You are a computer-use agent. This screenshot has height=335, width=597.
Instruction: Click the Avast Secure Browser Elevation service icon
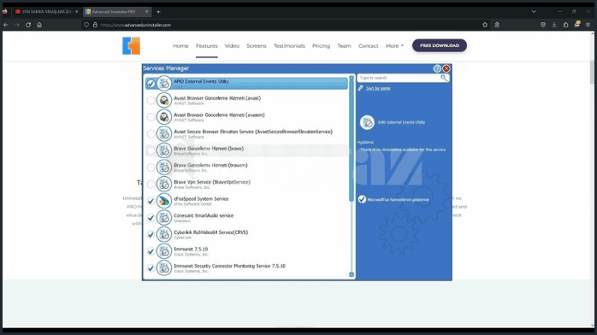coord(164,133)
